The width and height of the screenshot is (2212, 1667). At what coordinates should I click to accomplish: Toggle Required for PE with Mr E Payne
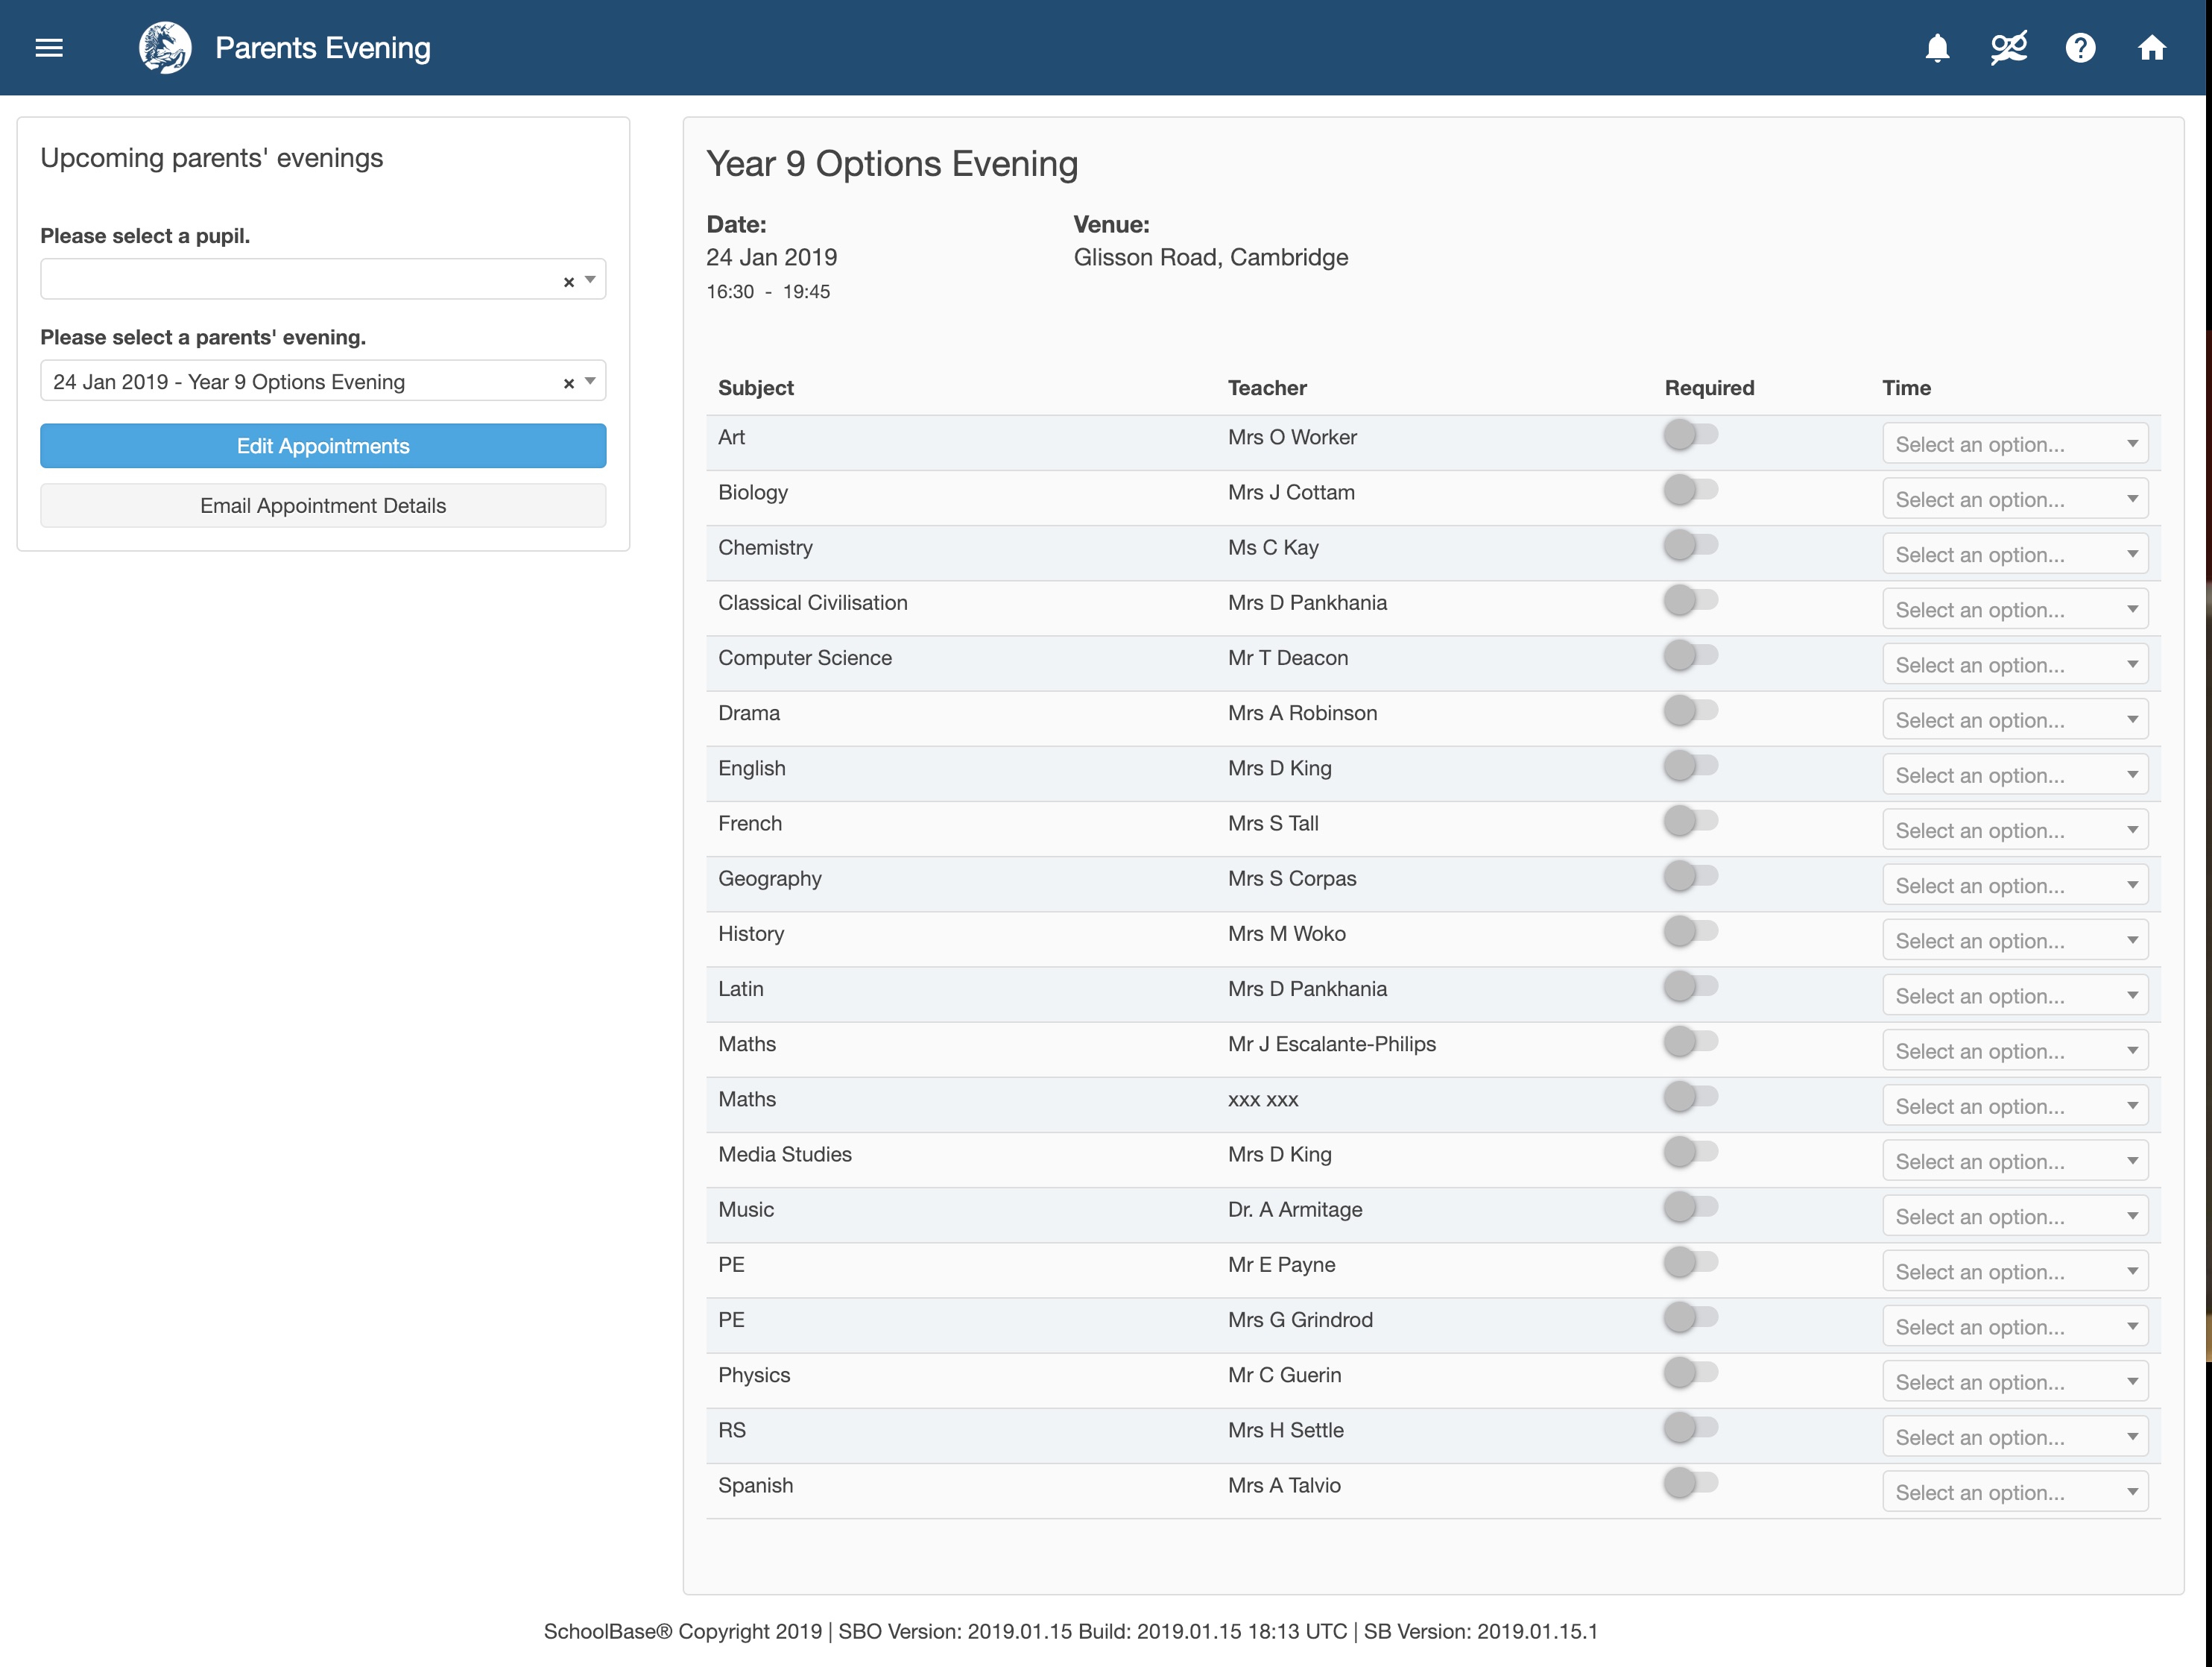pos(1690,1261)
